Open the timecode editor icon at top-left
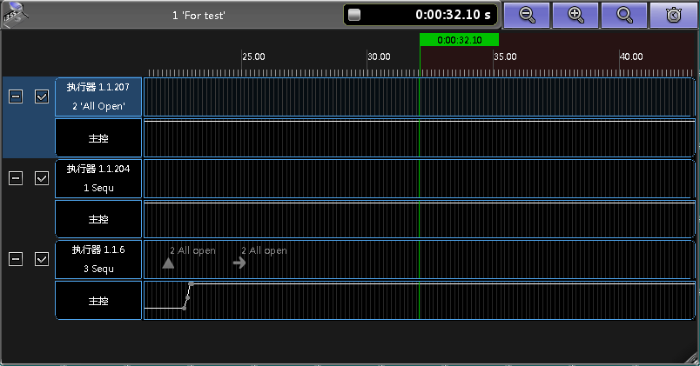The width and height of the screenshot is (700, 366). [15, 13]
